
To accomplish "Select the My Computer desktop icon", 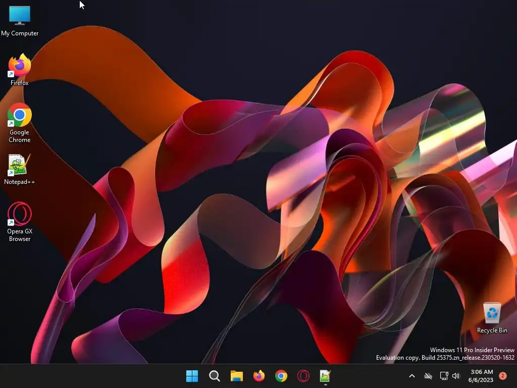I will tap(20, 21).
